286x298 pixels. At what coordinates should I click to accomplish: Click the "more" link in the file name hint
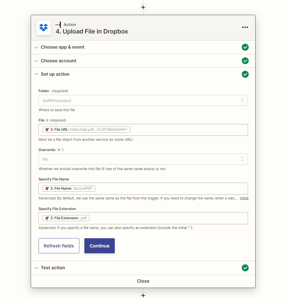click(244, 198)
